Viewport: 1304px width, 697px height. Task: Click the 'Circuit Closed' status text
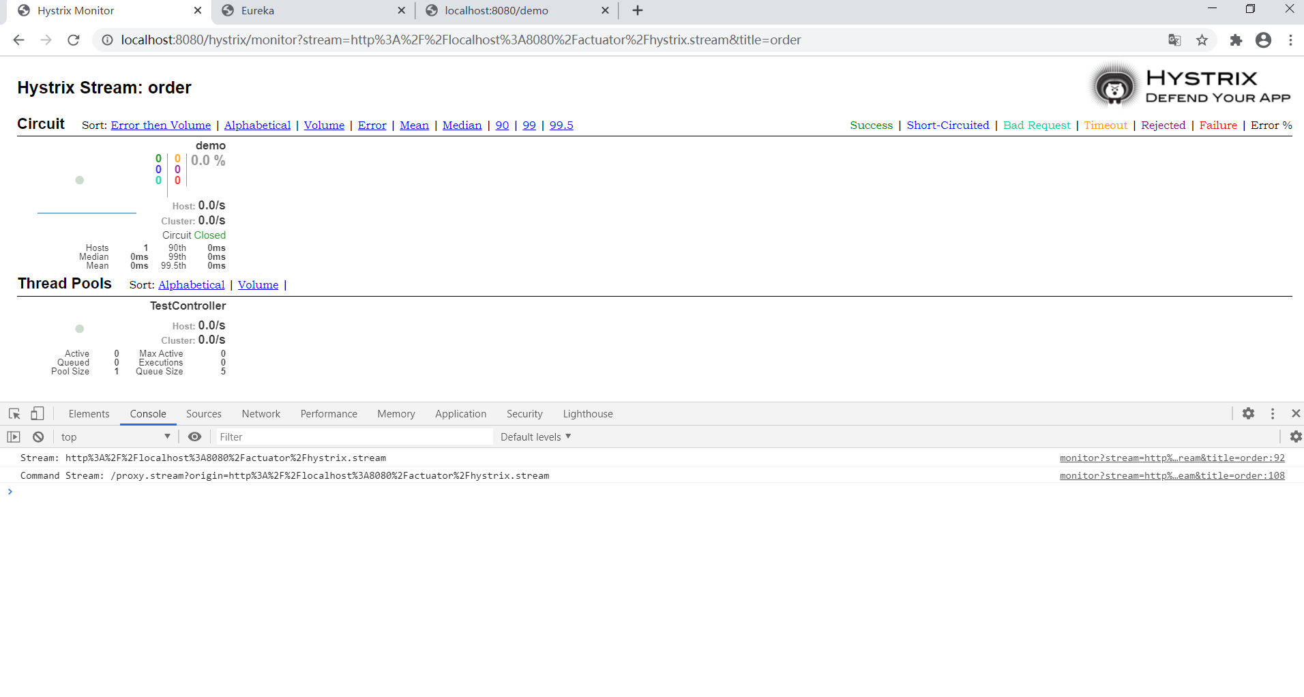point(194,235)
